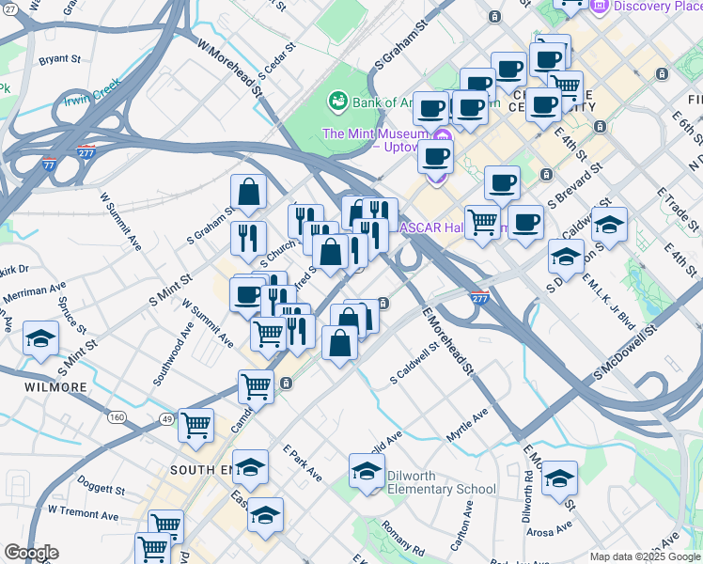Click the shopping bag marker above S Graham St
The height and width of the screenshot is (564, 703).
tap(248, 193)
